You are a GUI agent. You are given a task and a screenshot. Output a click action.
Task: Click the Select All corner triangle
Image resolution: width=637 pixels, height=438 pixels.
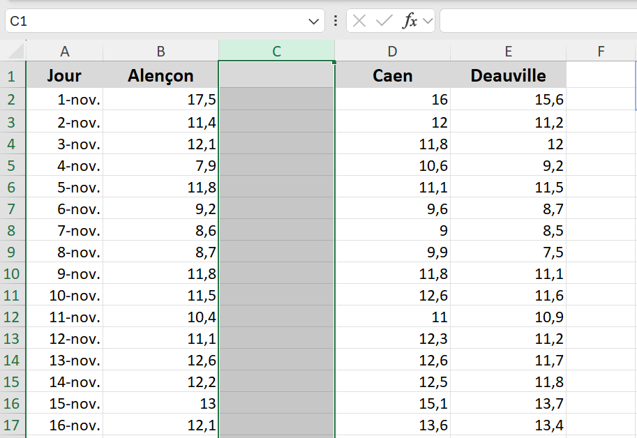pos(13,51)
